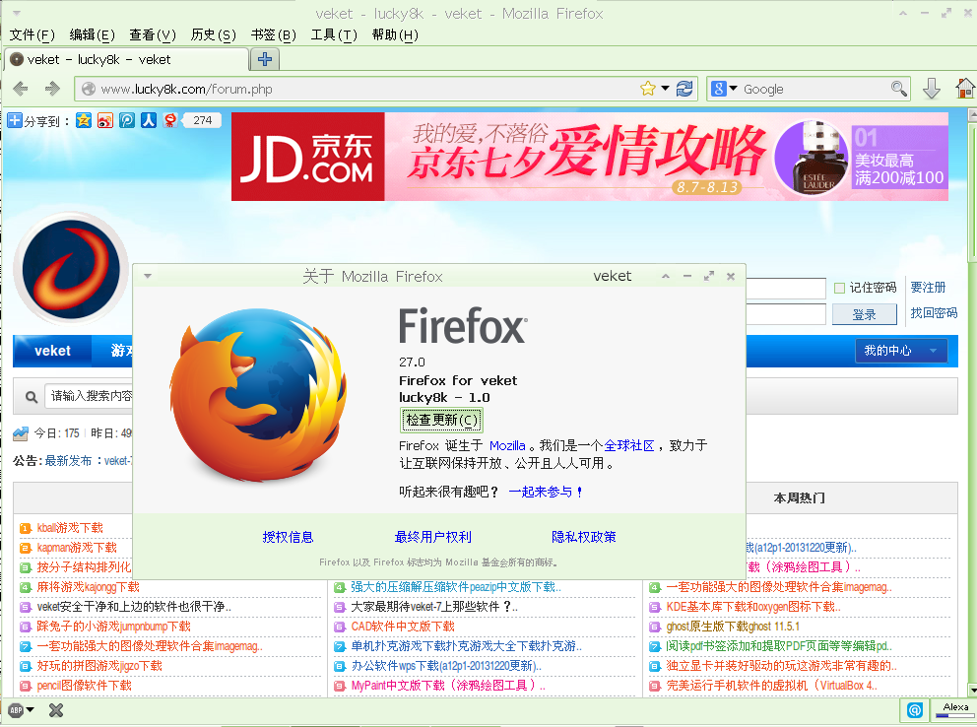Click the site identity globe icon

coord(89,89)
